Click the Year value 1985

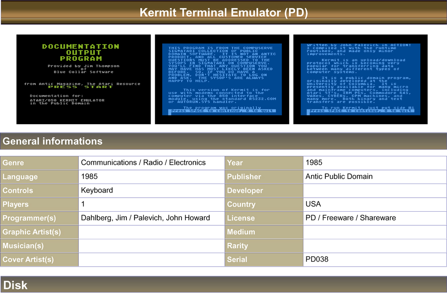pos(314,163)
